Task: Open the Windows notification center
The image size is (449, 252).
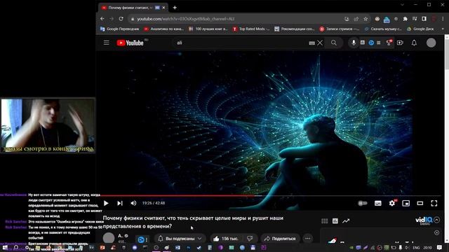Action: [439, 247]
